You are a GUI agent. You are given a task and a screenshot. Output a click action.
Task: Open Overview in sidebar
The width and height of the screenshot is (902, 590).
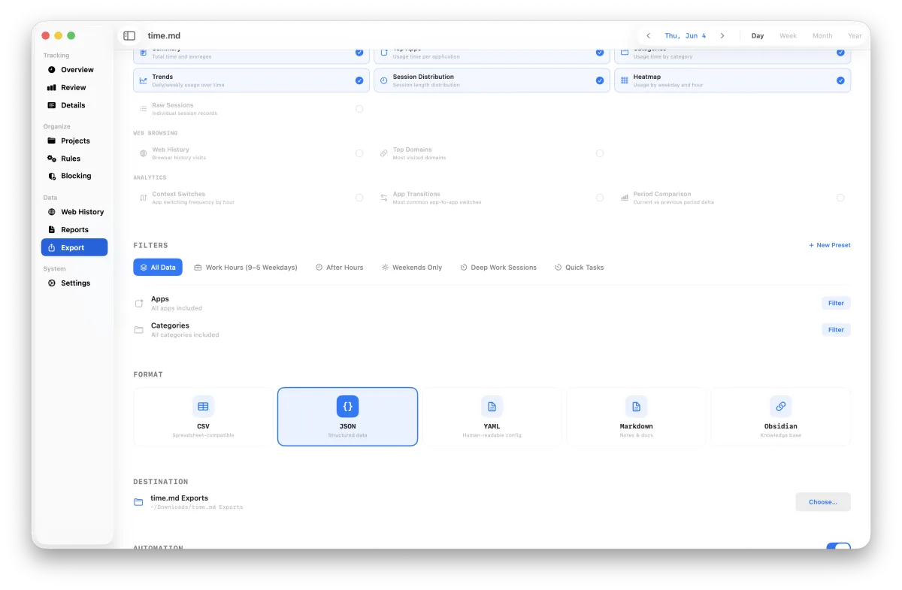(74, 70)
